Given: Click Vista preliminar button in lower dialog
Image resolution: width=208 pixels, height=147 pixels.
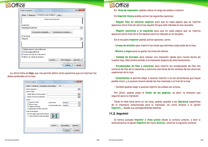Looking at the screenshot, I should [x=65, y=126].
